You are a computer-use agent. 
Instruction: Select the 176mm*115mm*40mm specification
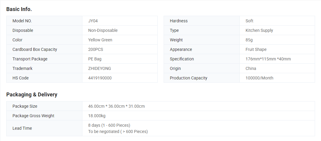click(268, 59)
